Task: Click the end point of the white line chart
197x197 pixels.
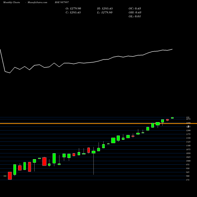Action: tap(172, 49)
